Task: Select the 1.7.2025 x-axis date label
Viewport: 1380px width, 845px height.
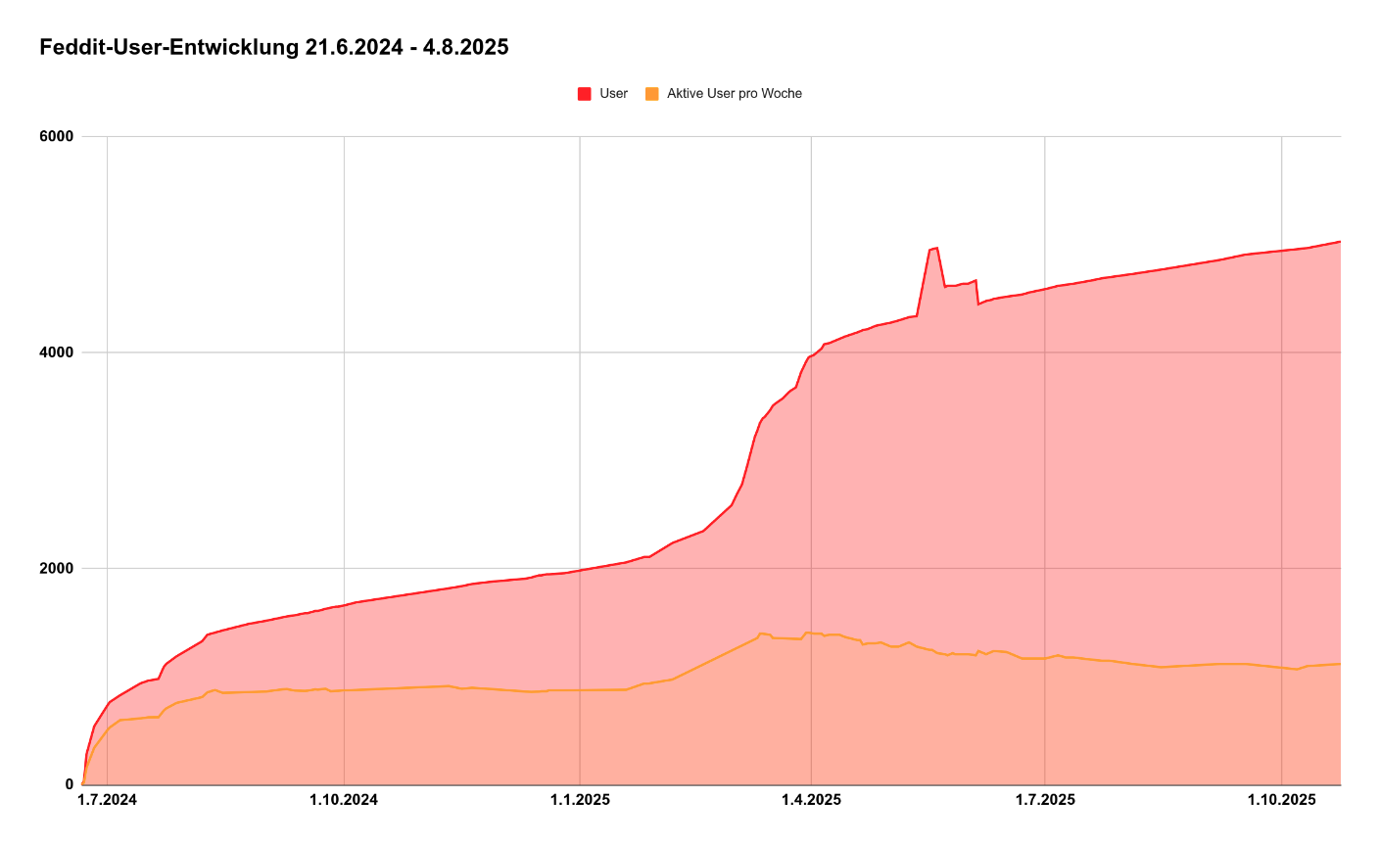Action: (1045, 800)
